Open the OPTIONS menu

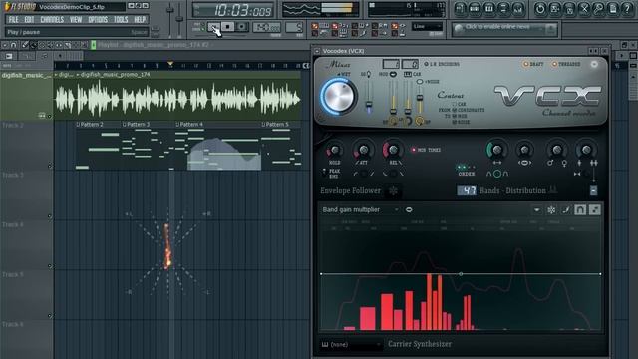coord(98,20)
